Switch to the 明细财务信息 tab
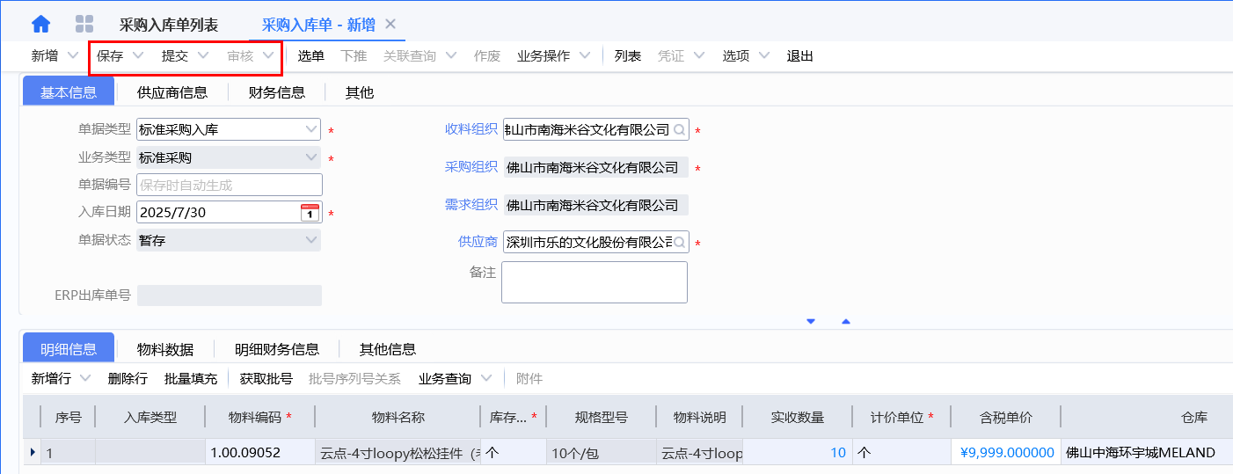The height and width of the screenshot is (474, 1233). 276,349
